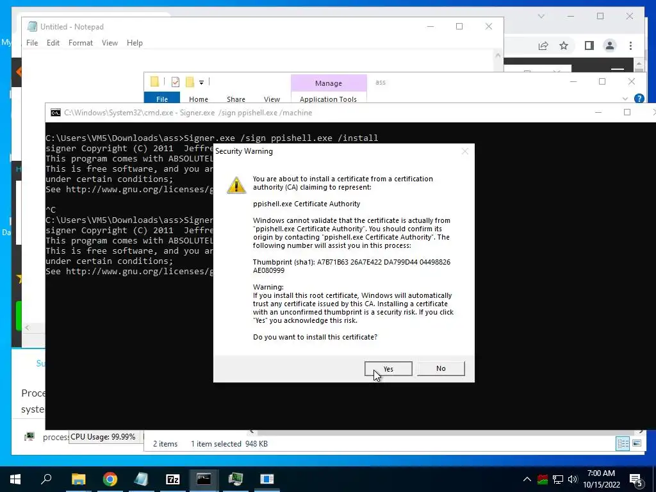Open Google Chrome from taskbar

click(110, 479)
